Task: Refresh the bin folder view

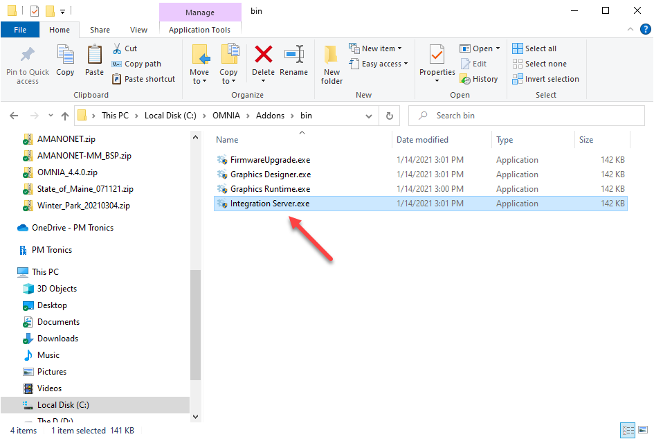Action: click(390, 116)
